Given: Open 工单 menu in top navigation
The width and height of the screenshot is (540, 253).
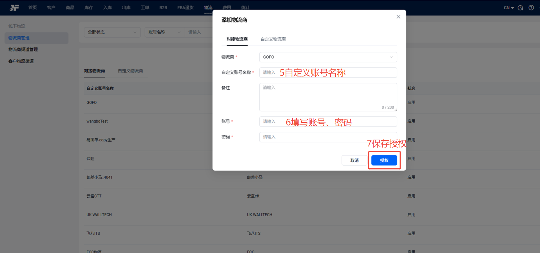Looking at the screenshot, I should click(145, 8).
